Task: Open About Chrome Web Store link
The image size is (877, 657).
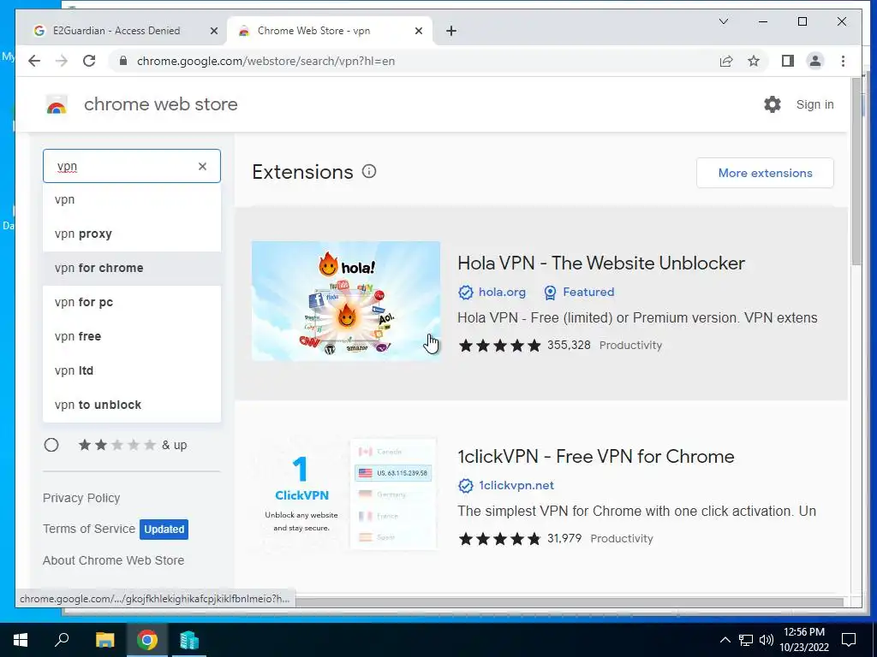Action: [x=114, y=560]
